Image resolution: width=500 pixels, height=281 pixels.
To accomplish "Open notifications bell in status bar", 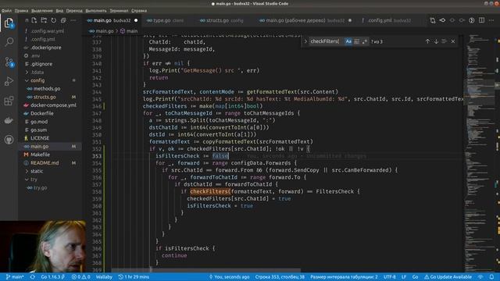I will (x=491, y=277).
